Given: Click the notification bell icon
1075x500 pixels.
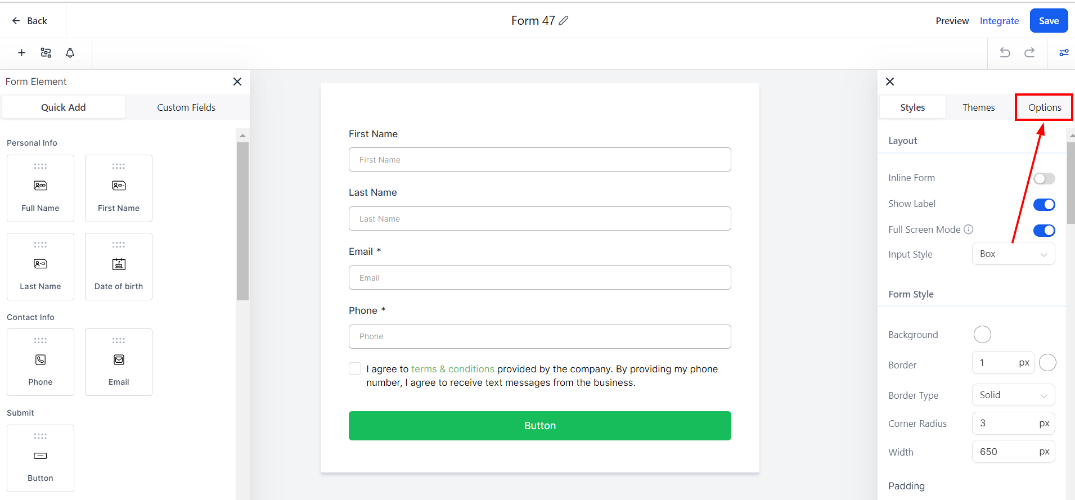Looking at the screenshot, I should click(70, 53).
